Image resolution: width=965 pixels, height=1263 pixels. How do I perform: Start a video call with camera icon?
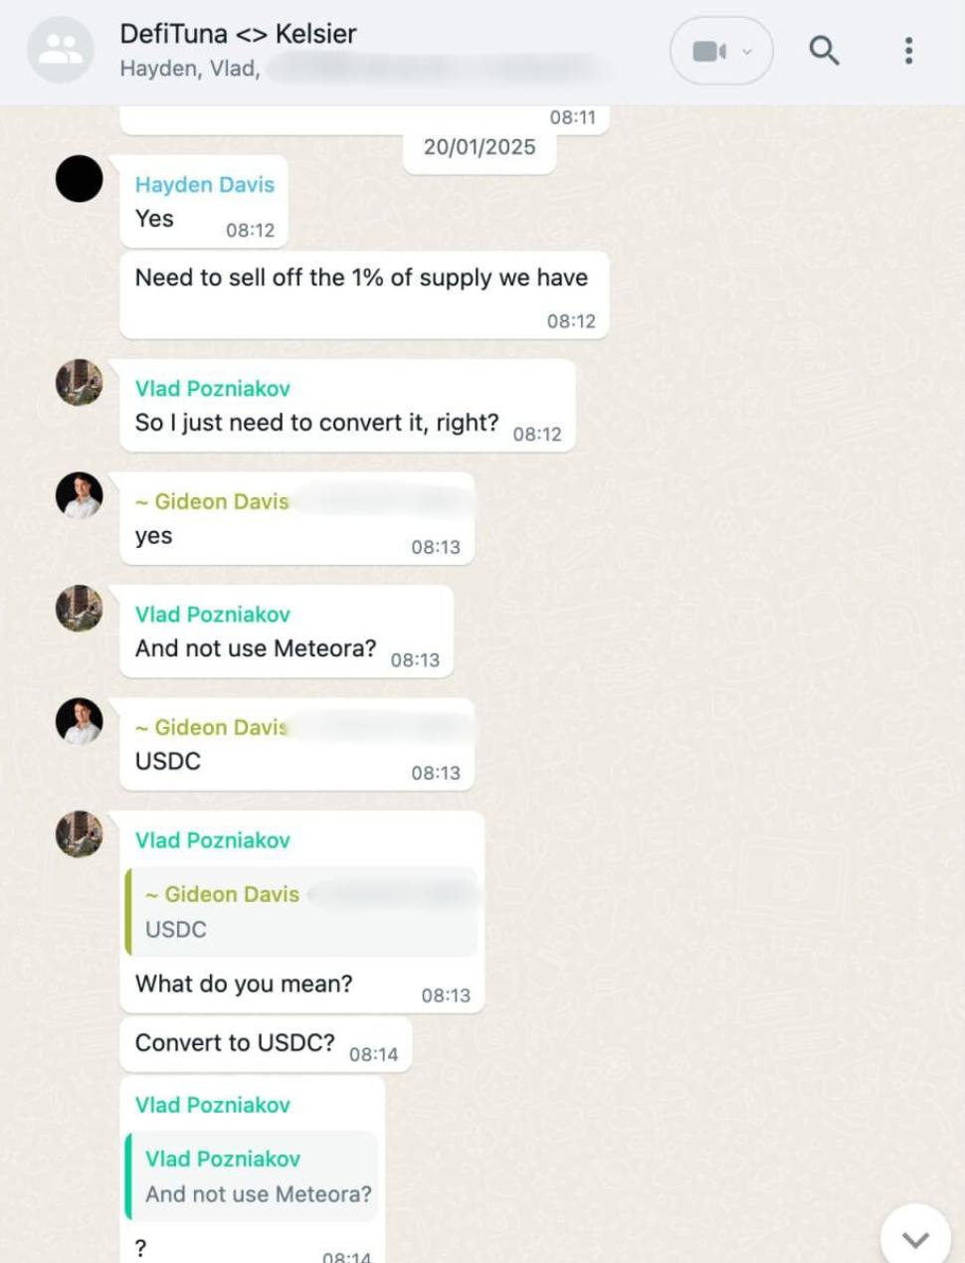(x=708, y=51)
